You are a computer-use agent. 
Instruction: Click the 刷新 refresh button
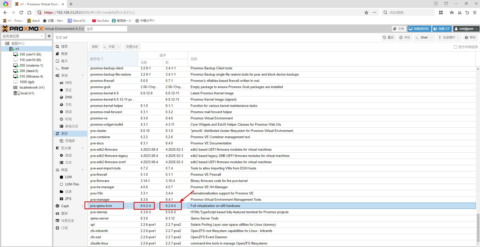[95, 47]
